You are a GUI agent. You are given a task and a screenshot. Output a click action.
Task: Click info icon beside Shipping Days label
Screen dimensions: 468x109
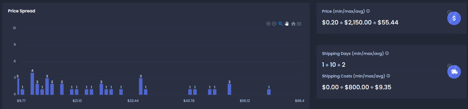[387, 53]
